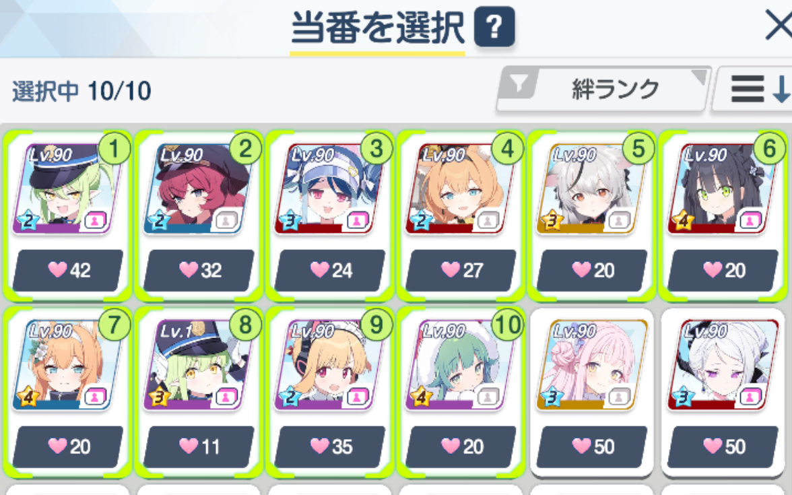Click the 当番を選択 title tab
Screen dimensions: 792x495
[377, 29]
